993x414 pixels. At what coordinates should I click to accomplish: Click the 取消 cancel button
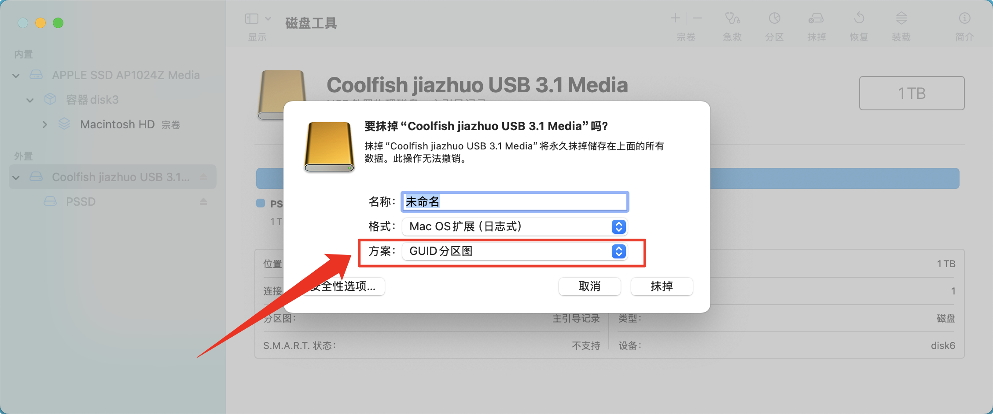[589, 287]
